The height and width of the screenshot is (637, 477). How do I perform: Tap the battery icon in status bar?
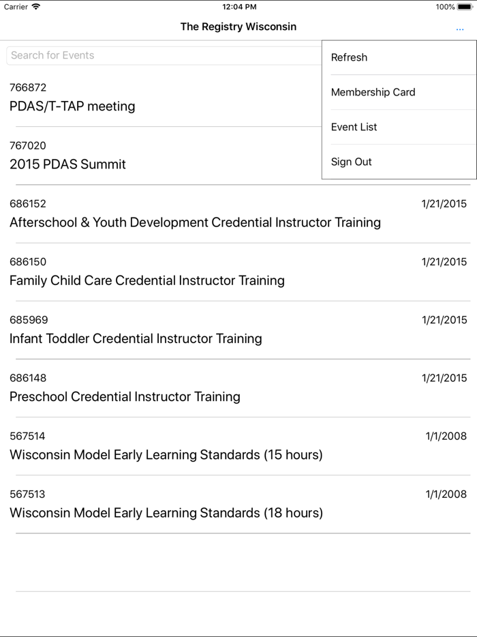(x=465, y=7)
